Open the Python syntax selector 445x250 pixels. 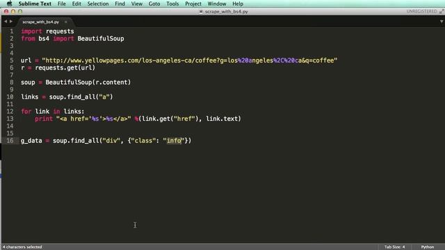click(427, 247)
